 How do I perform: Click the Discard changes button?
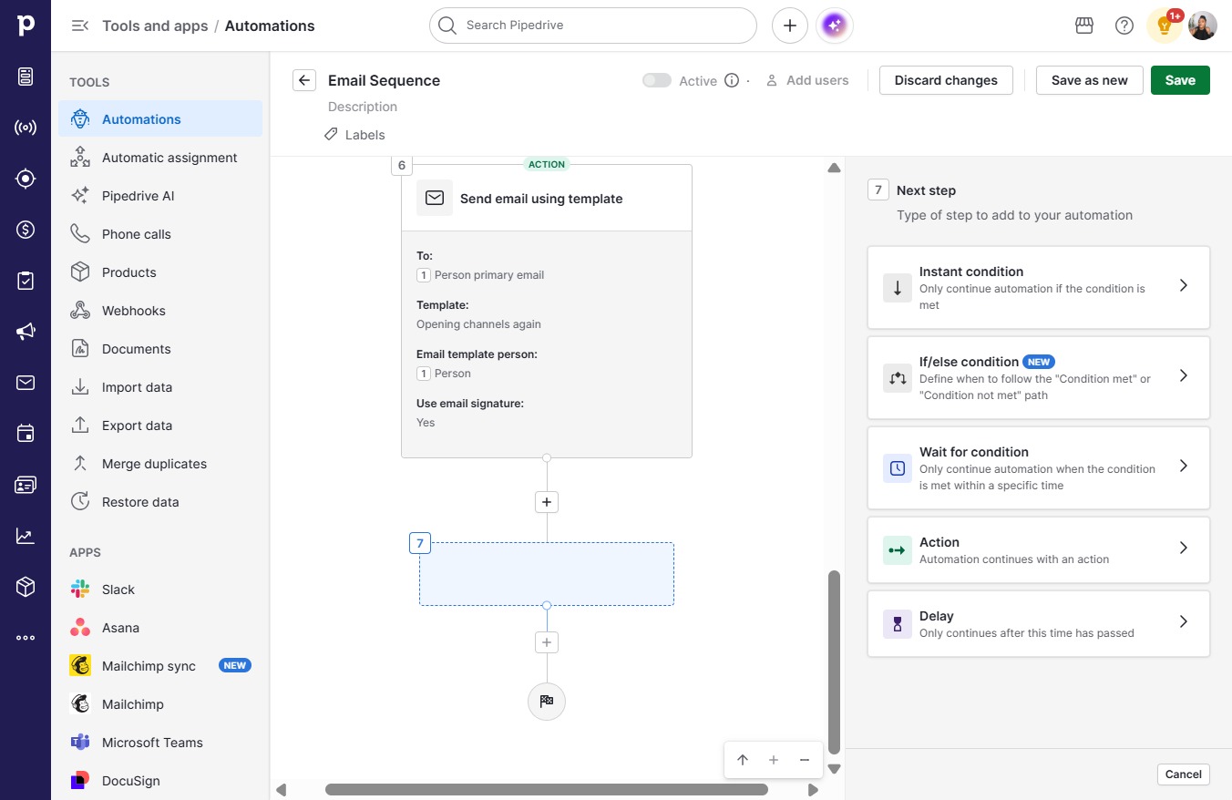(946, 80)
